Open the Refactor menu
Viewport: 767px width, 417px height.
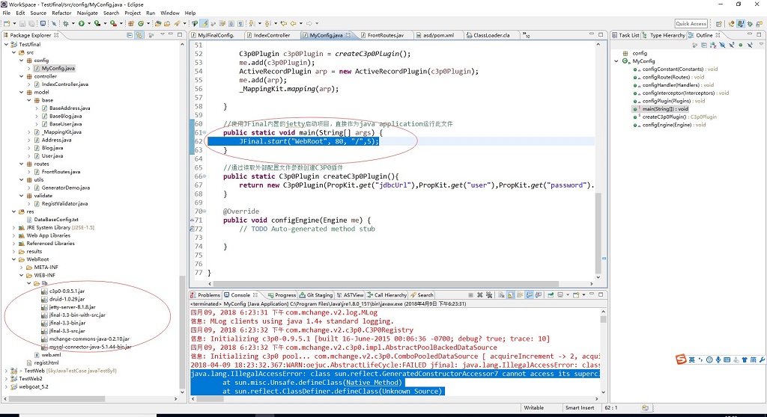click(x=61, y=13)
